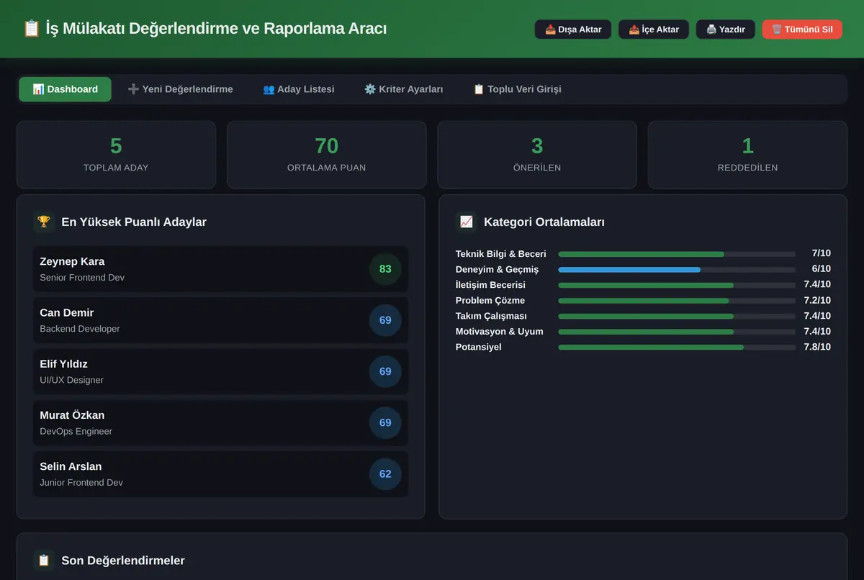Click the name Zeynep Kara

coord(72,261)
